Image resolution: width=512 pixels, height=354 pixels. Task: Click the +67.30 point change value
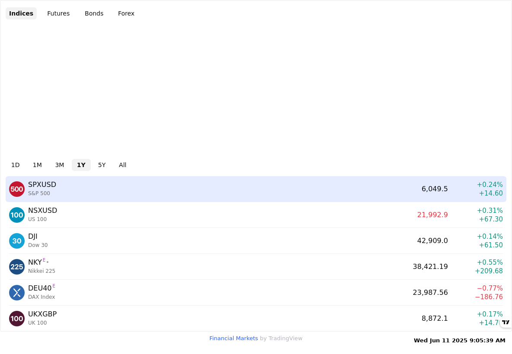coord(491,219)
